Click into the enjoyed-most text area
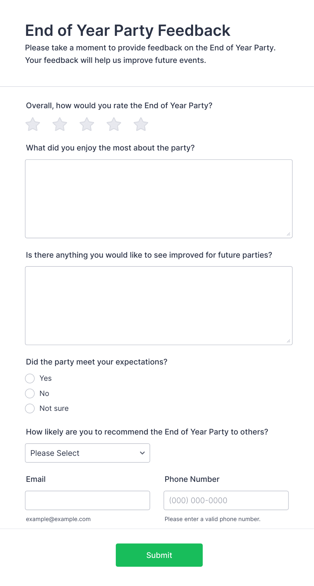 tap(159, 199)
